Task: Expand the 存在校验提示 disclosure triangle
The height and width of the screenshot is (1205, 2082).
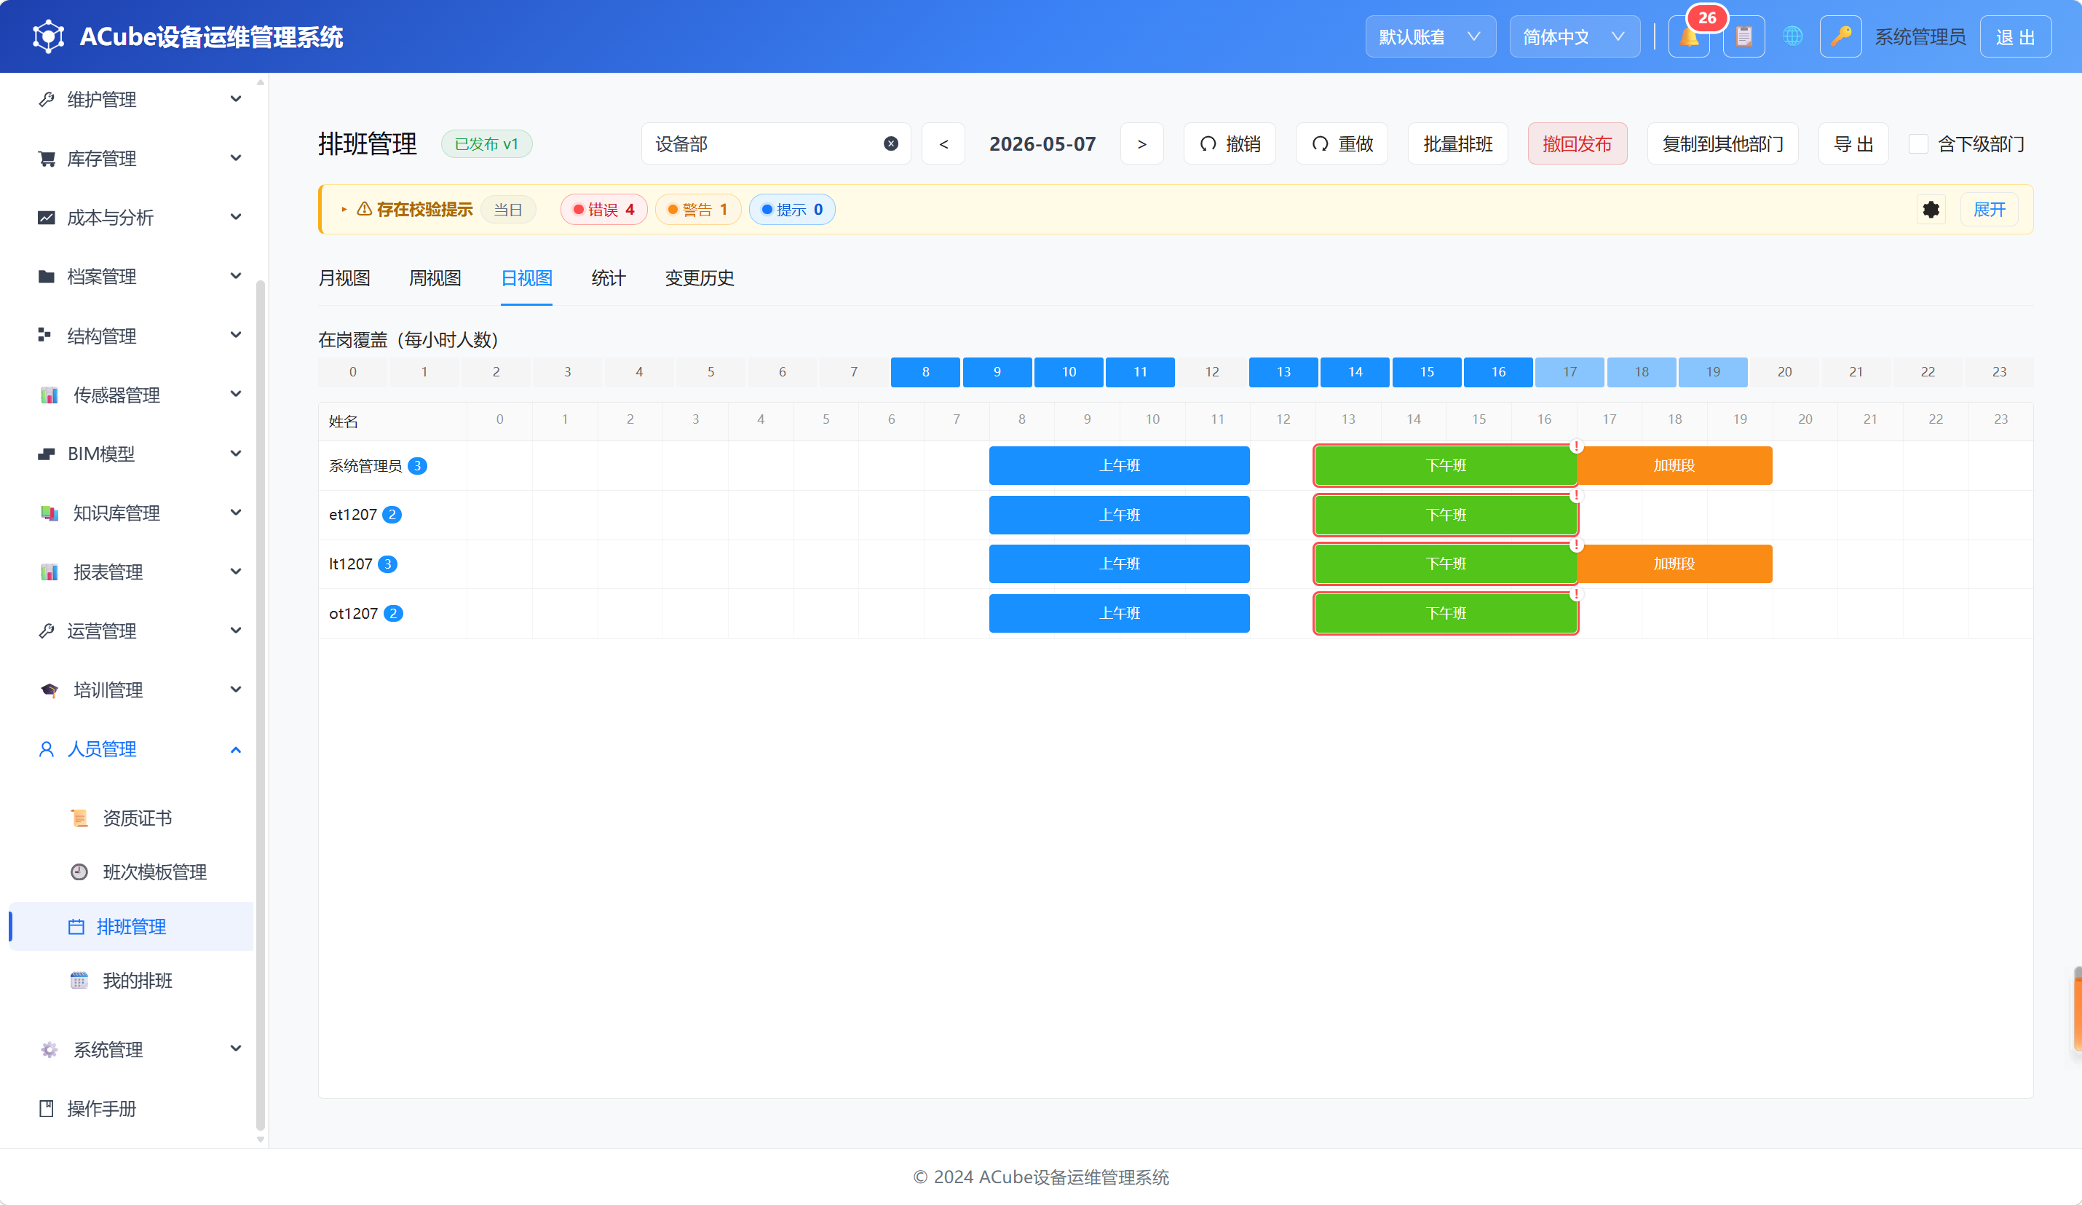Action: pos(344,210)
